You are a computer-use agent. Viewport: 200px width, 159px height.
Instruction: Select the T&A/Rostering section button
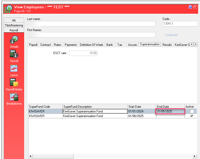[x=14, y=25]
